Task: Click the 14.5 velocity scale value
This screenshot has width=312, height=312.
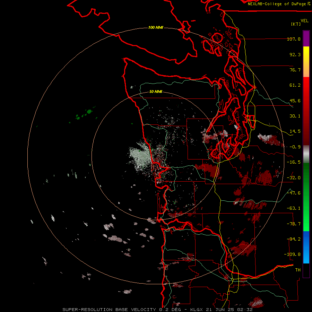Action: (x=295, y=131)
